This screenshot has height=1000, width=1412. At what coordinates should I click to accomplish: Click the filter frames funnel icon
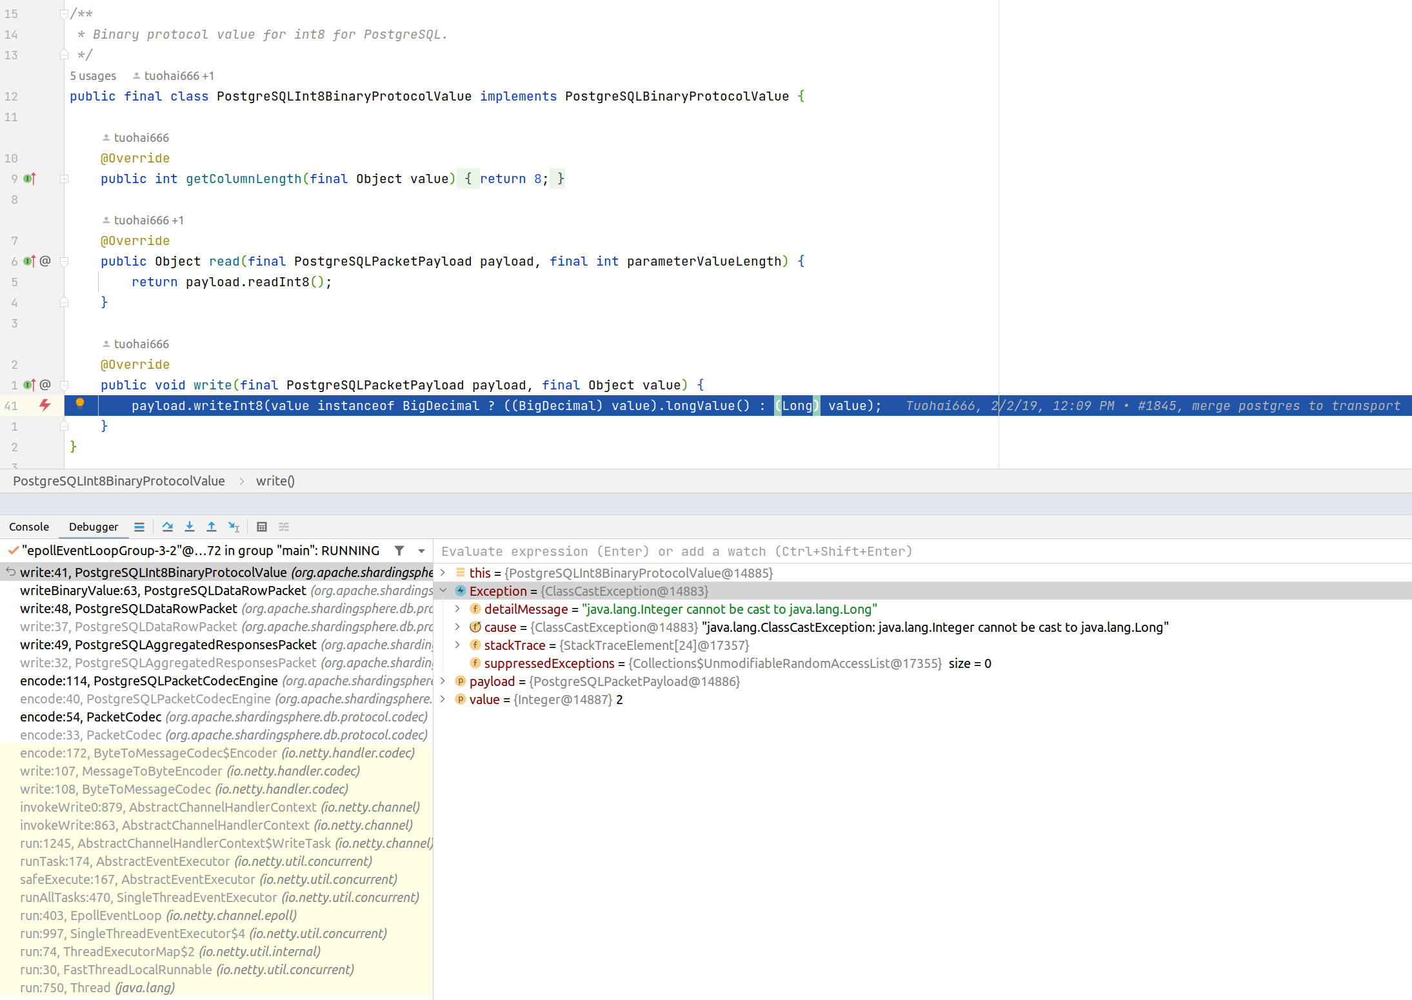point(399,551)
